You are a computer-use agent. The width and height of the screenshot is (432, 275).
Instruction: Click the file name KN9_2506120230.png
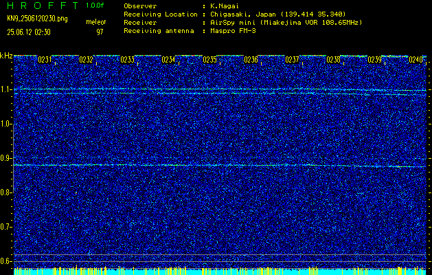pos(37,19)
